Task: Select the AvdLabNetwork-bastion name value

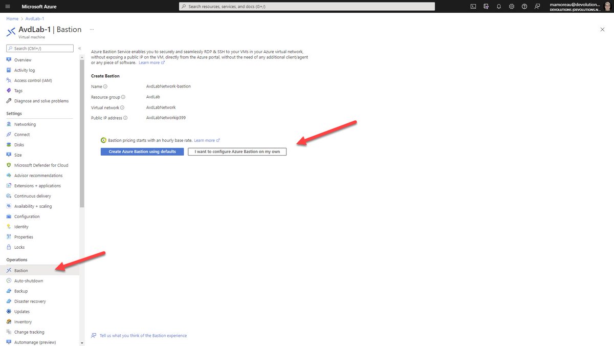Action: coord(168,86)
